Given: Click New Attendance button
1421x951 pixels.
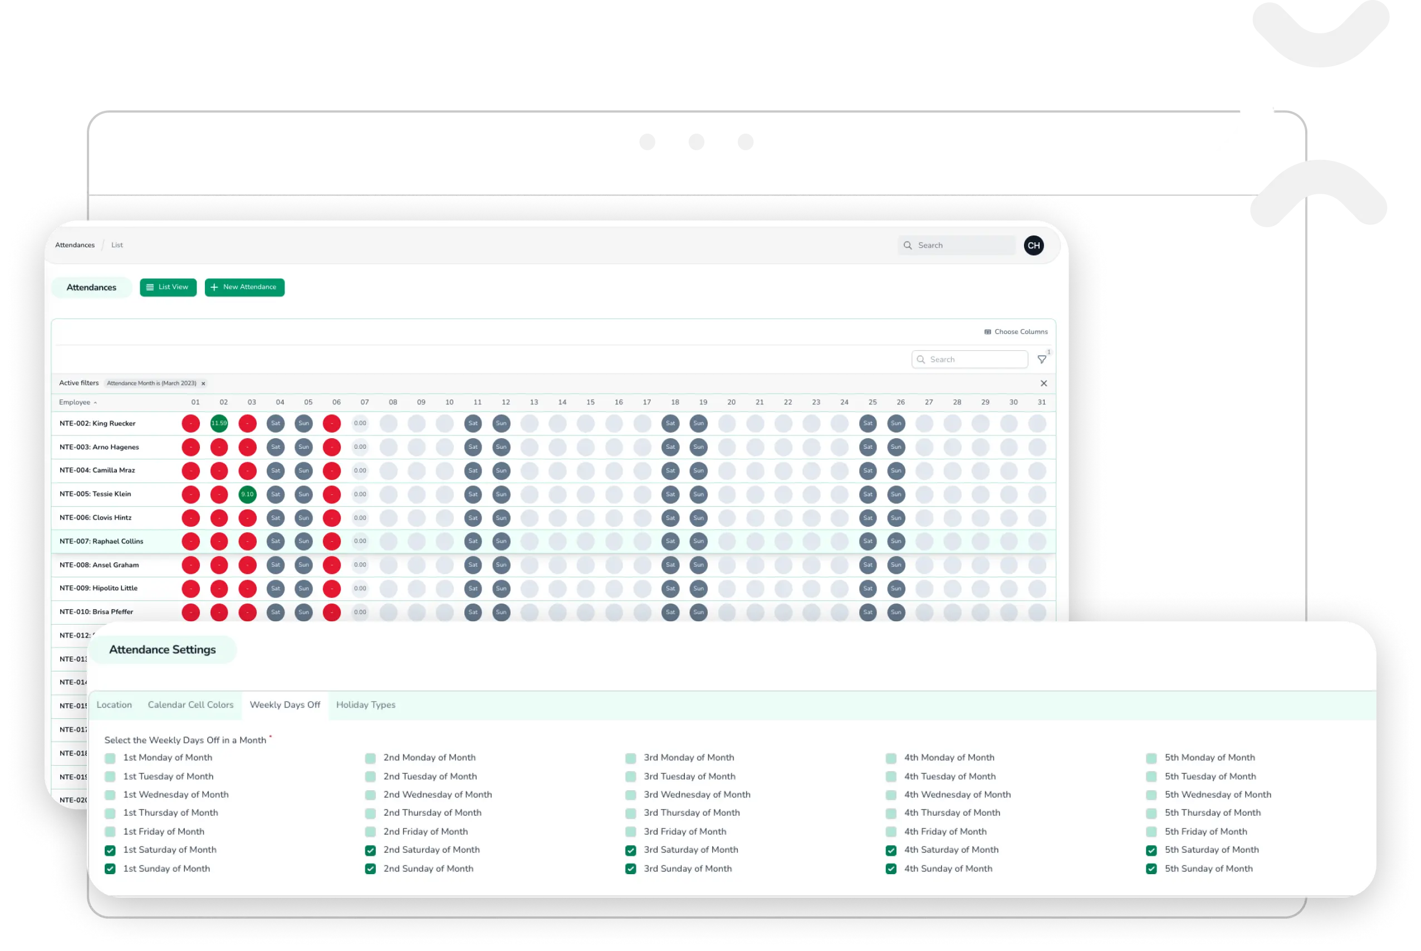Looking at the screenshot, I should (x=244, y=287).
